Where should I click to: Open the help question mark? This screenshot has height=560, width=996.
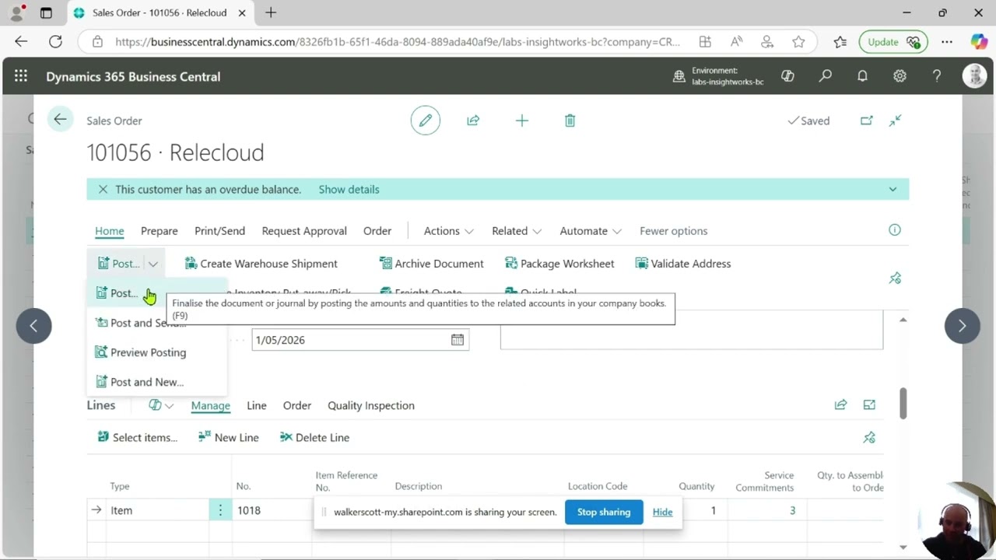tap(937, 76)
